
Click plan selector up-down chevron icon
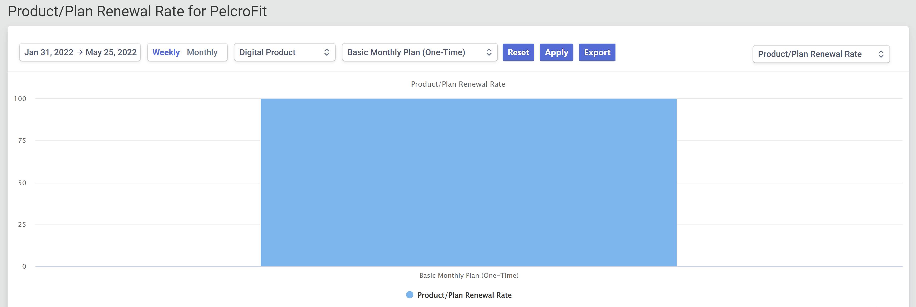pos(489,52)
